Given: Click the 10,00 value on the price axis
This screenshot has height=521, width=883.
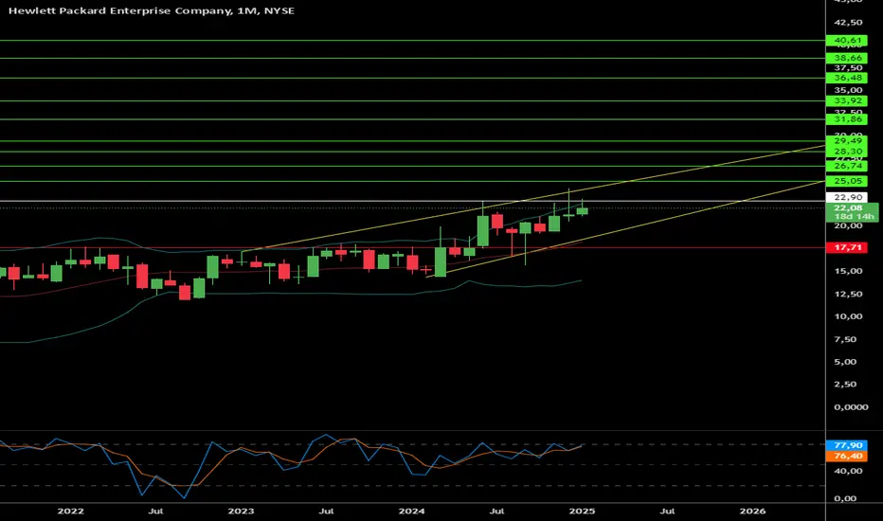Looking at the screenshot, I should click(848, 316).
